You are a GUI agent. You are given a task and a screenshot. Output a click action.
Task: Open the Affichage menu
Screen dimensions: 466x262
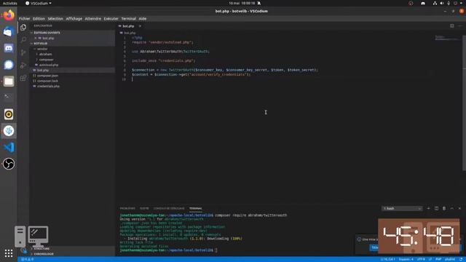click(74, 19)
